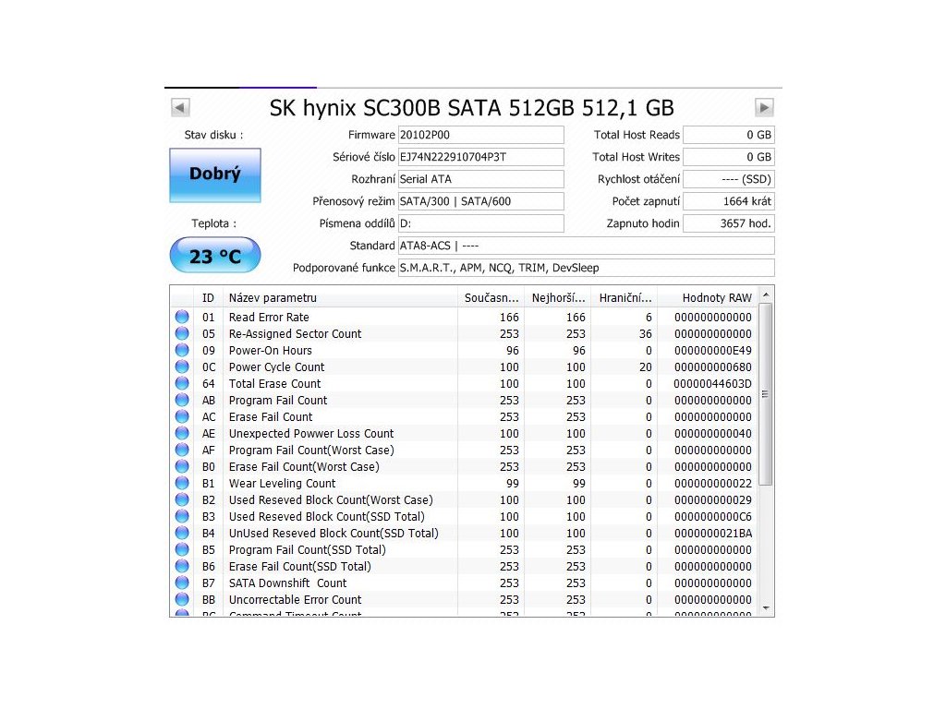Click the Dobrý health status button
Viewport: 946px width, 709px height.
(215, 174)
